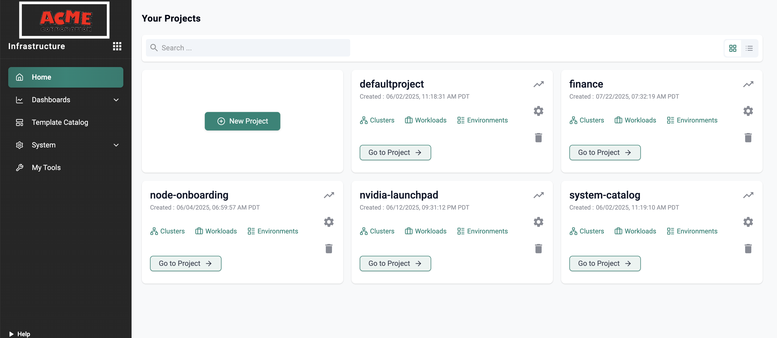
Task: Delete defaultproject with trash icon
Action: tap(538, 137)
